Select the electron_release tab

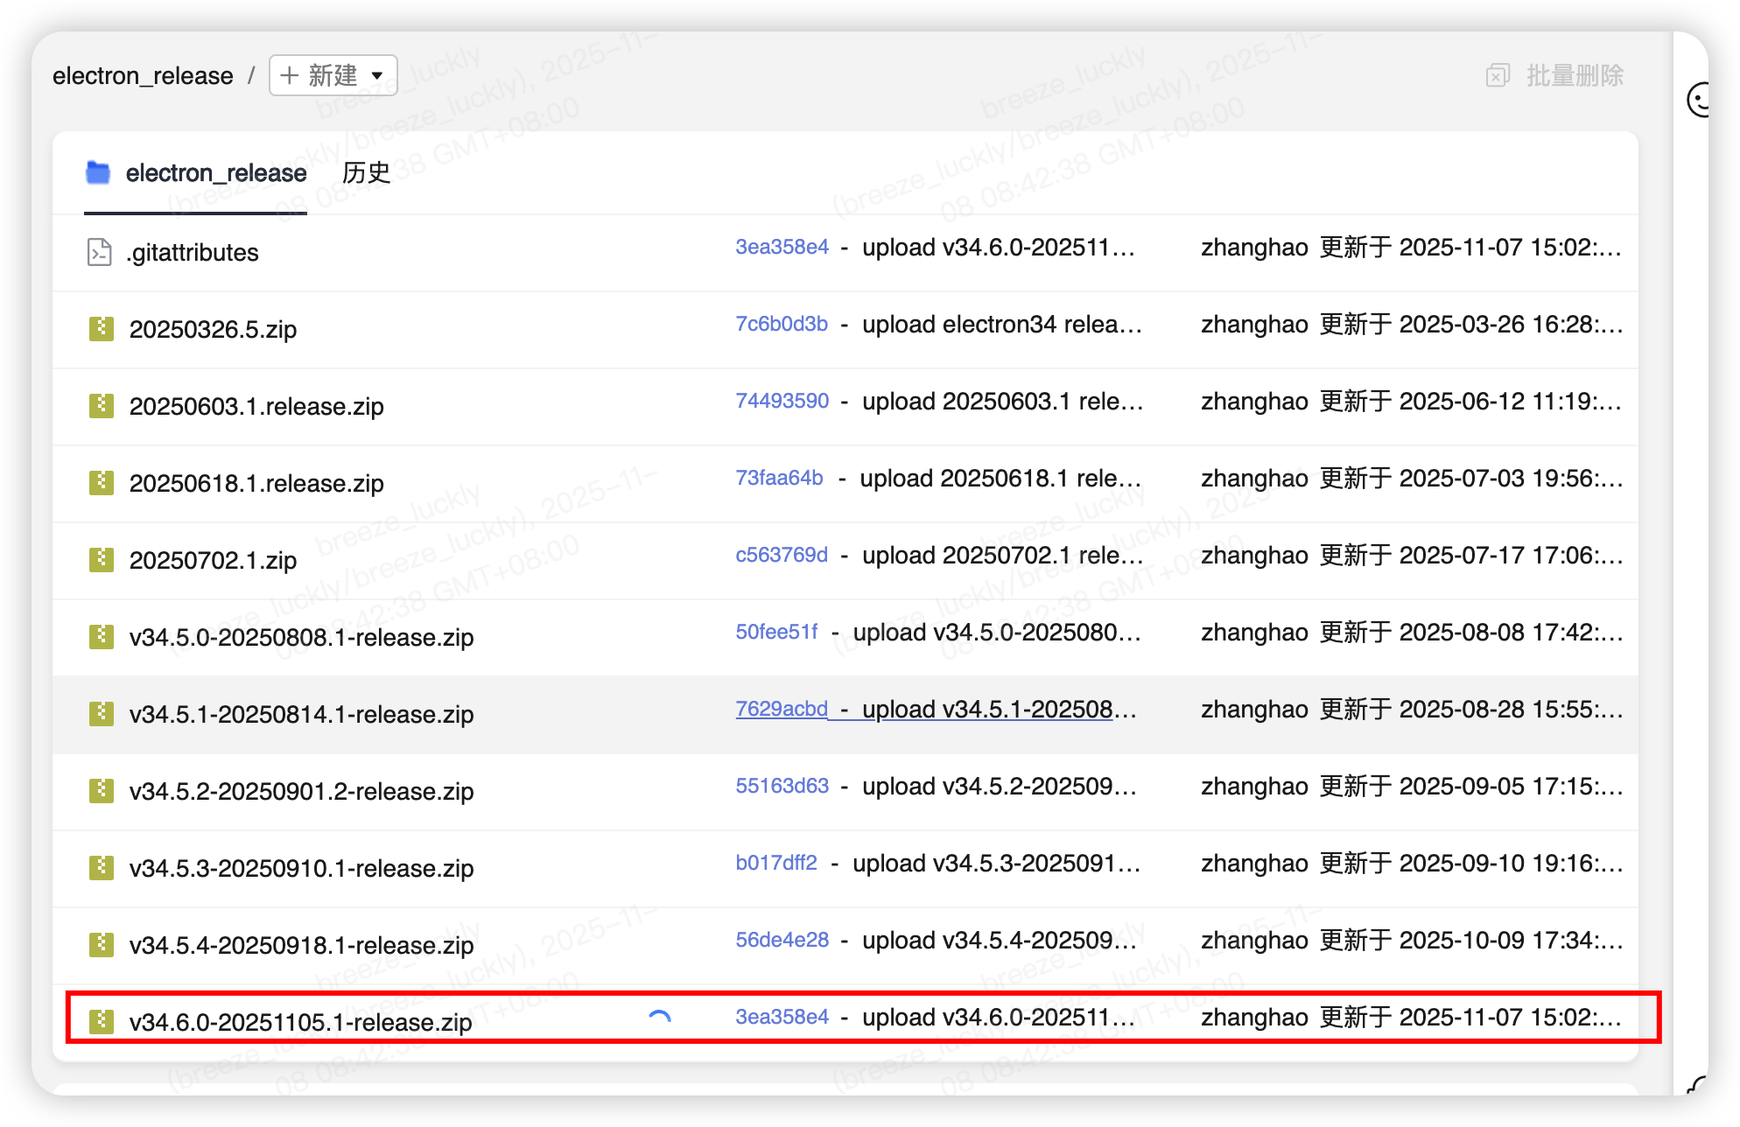point(215,172)
